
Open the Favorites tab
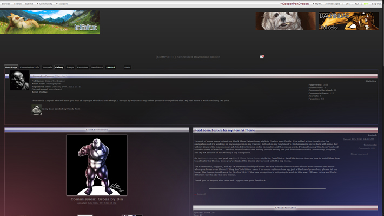pyautogui.click(x=83, y=67)
